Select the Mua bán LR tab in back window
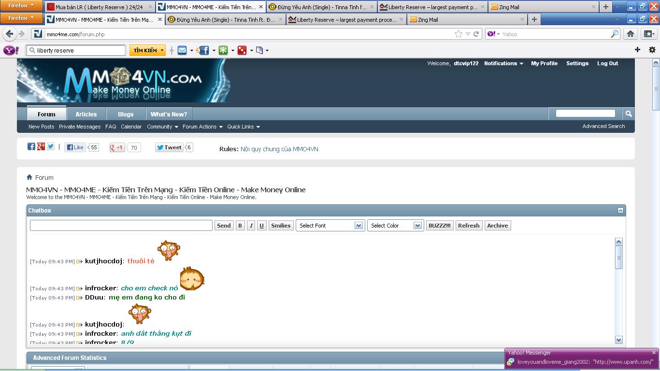 coord(100,7)
